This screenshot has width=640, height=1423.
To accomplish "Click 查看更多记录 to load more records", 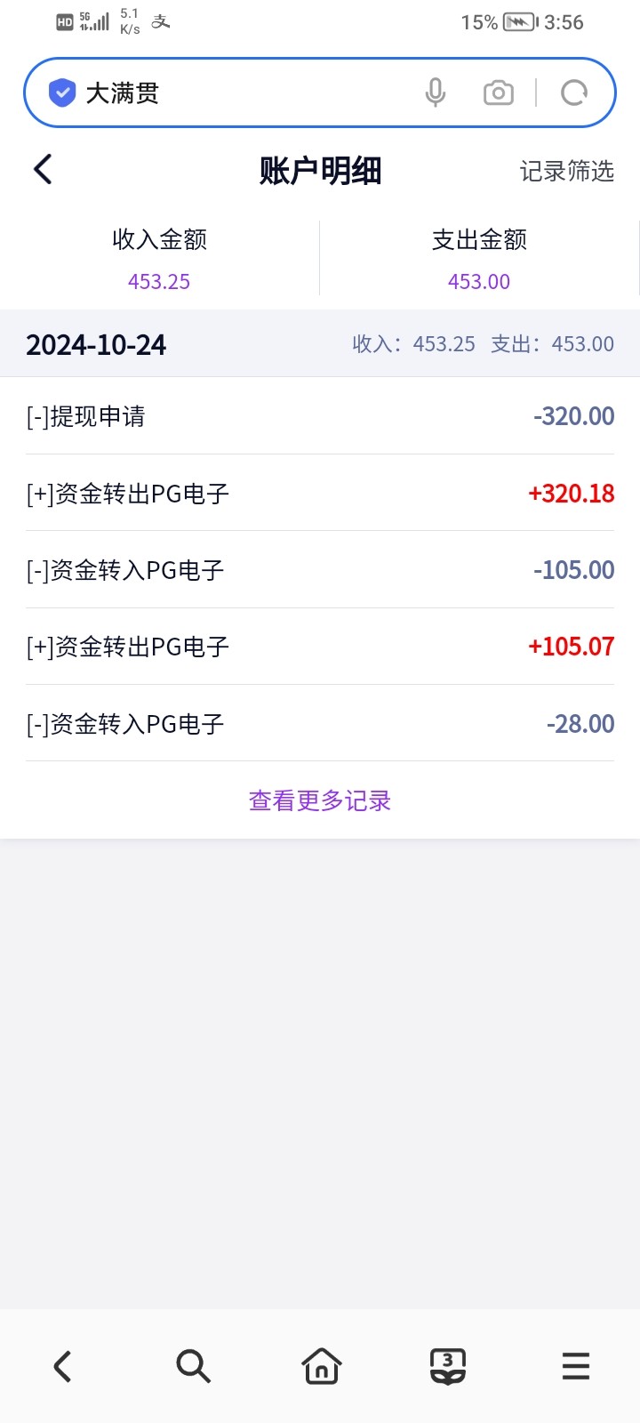I will tap(320, 800).
